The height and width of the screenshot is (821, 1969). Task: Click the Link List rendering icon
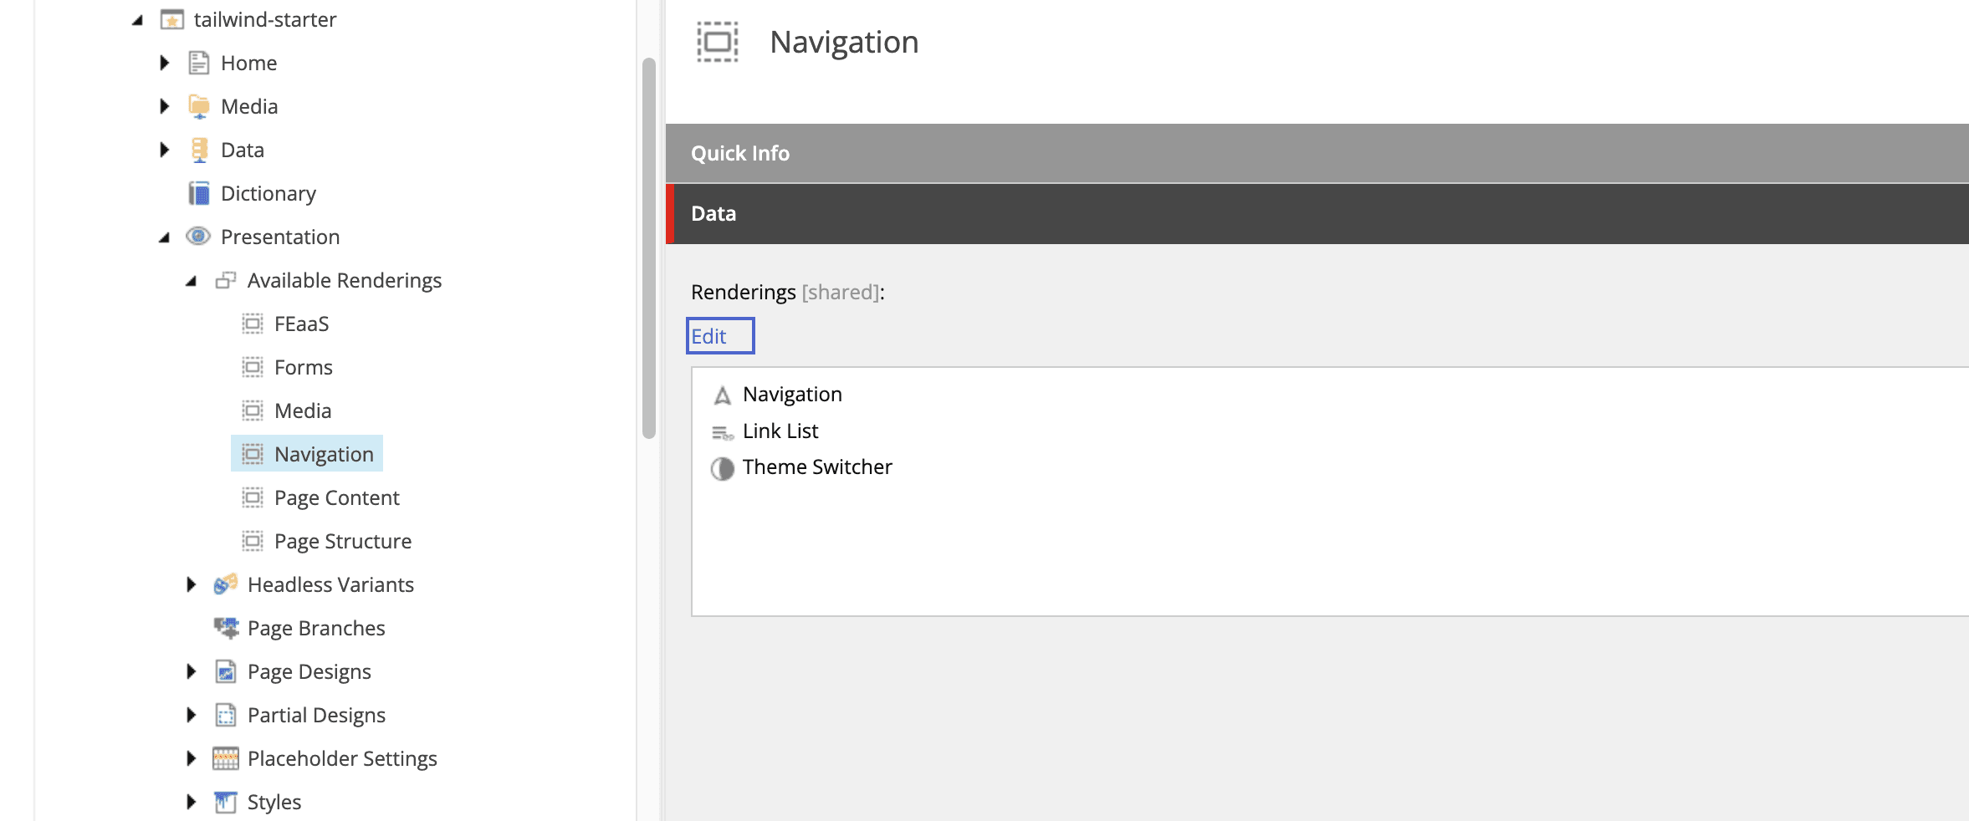pos(722,432)
